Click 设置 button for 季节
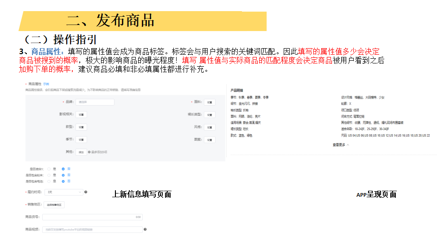445x250 pixels. tap(81, 139)
